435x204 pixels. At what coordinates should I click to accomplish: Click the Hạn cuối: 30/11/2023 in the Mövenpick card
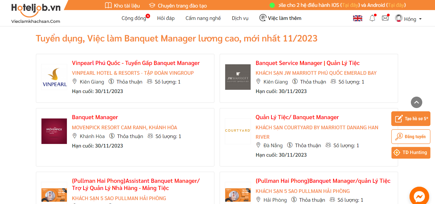(98, 146)
